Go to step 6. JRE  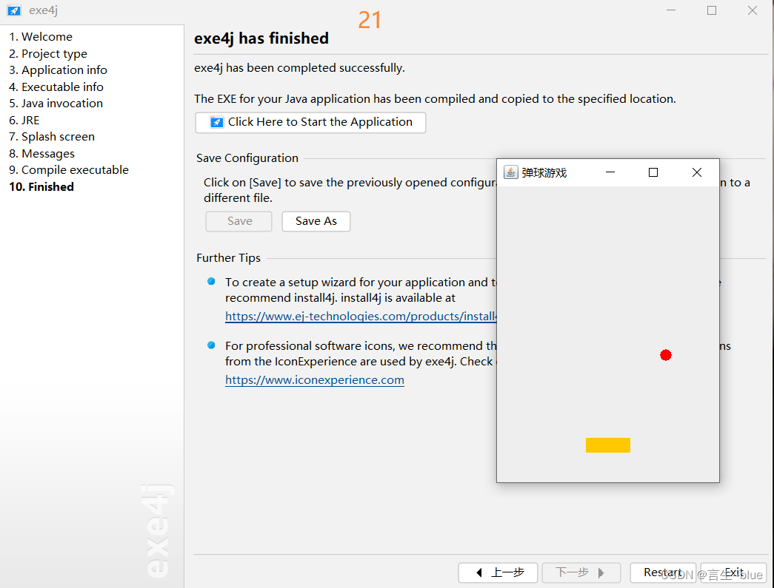tap(24, 121)
